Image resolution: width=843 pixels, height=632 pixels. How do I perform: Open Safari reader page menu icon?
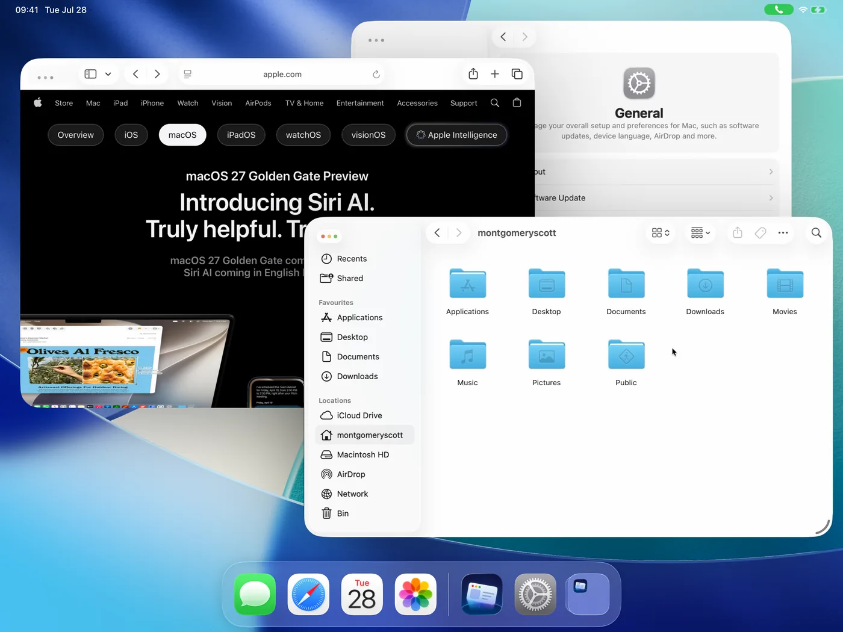tap(188, 74)
